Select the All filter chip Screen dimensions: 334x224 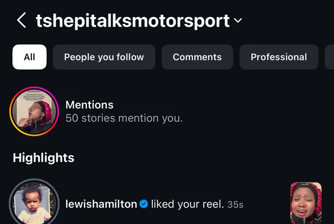click(29, 57)
